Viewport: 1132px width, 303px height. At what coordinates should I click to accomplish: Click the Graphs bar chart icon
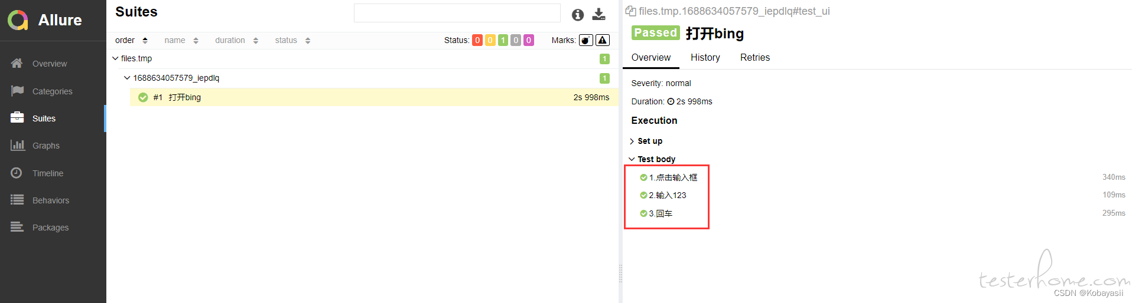coord(17,145)
